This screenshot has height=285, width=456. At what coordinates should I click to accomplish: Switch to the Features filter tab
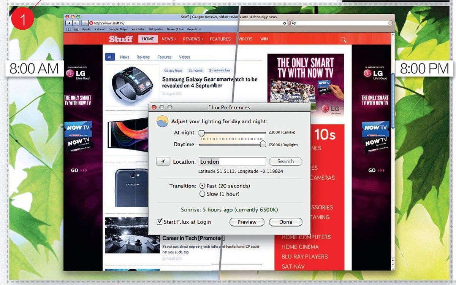click(165, 57)
